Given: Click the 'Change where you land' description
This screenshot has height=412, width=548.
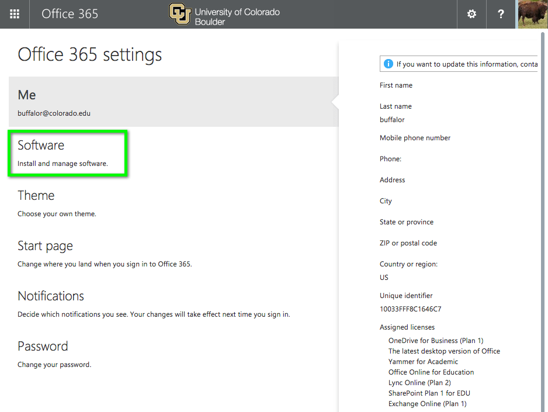Looking at the screenshot, I should (105, 264).
